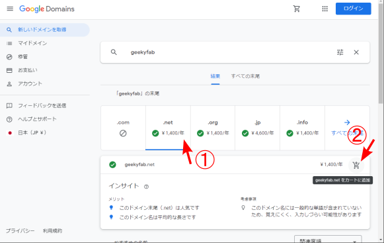Switch to すべての末尾 tab

245,76
